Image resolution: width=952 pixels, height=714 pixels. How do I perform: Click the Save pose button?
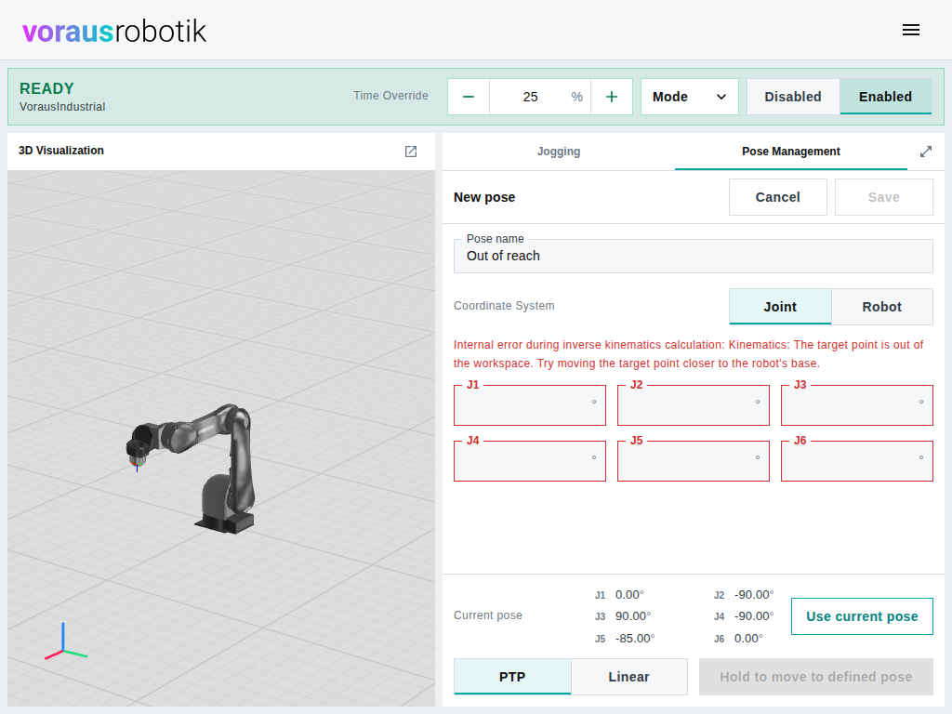pos(883,197)
